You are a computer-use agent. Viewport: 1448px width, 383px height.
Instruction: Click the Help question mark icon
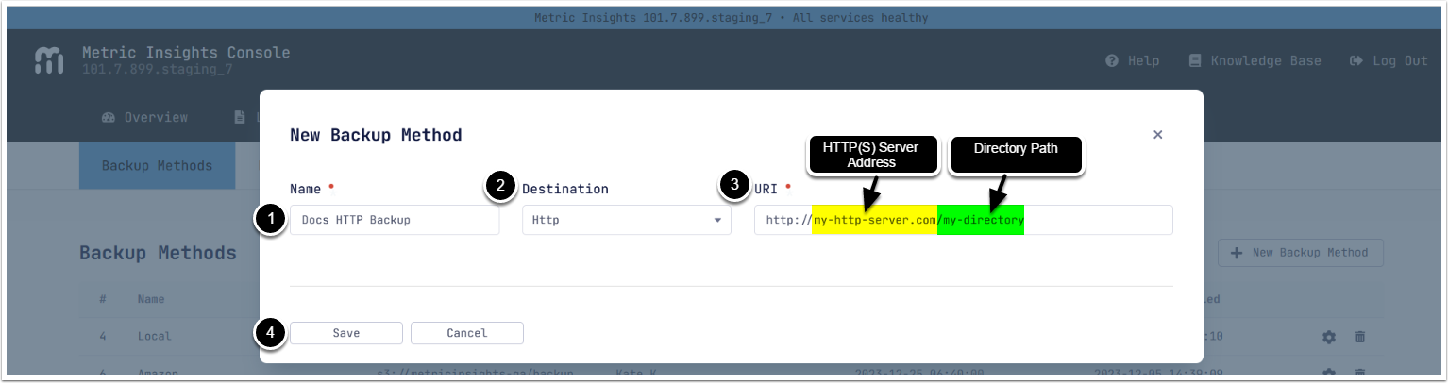1112,60
